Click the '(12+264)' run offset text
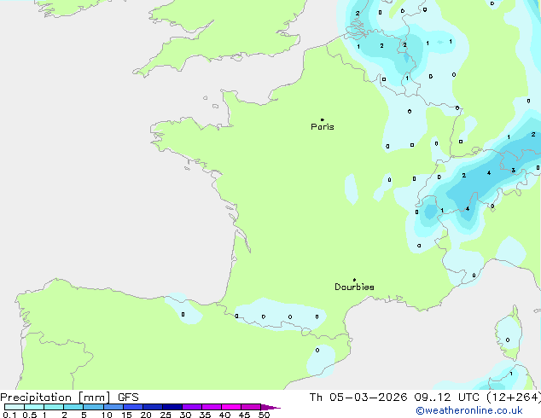541x418 pixels. (514, 398)
